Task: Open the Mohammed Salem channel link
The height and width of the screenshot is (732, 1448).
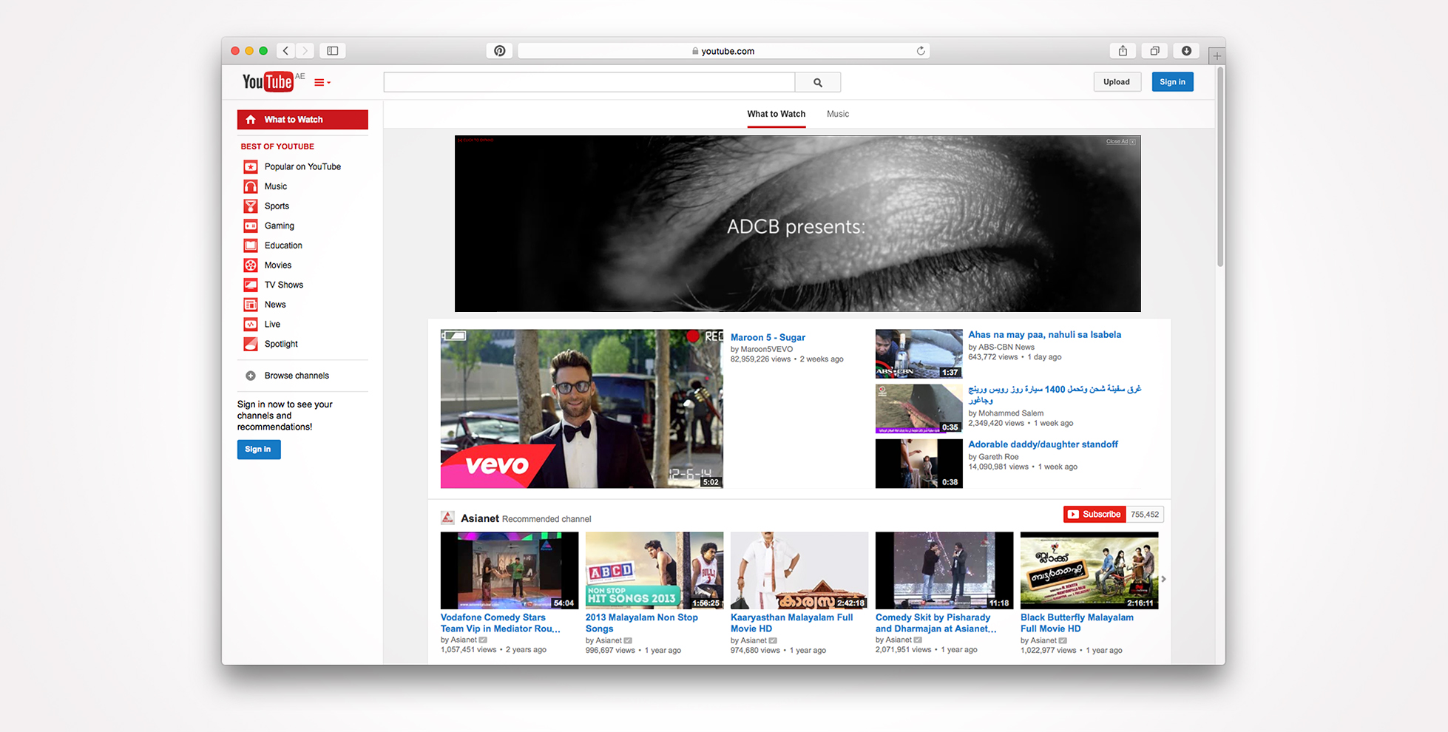Action: (1011, 413)
